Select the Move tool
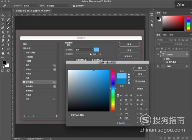The width and height of the screenshot is (192, 140). coord(3,15)
